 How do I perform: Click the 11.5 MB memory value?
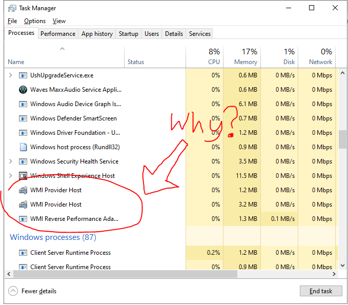pyautogui.click(x=247, y=176)
